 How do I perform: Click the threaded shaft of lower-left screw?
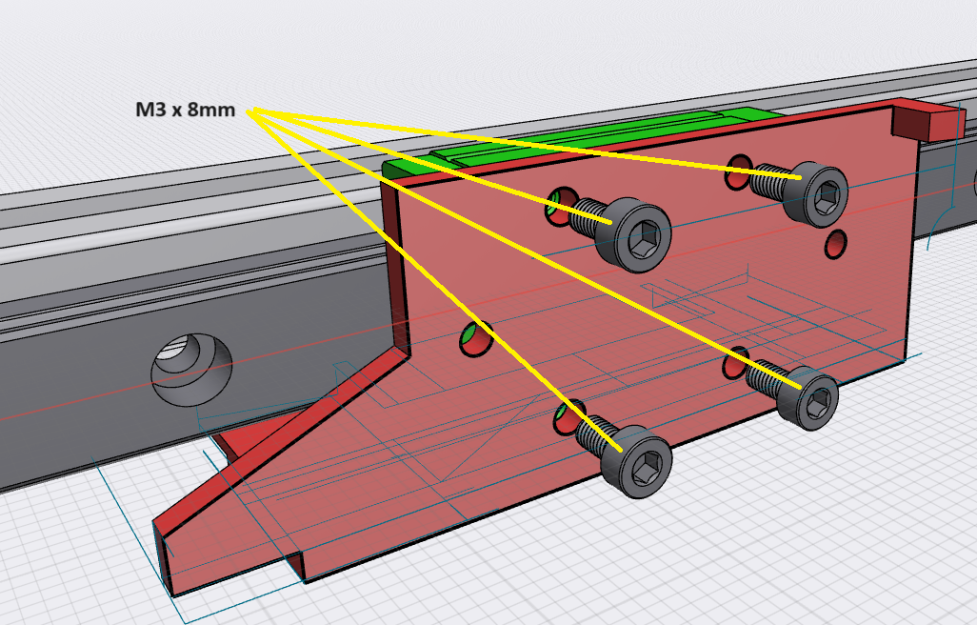[x=592, y=433]
